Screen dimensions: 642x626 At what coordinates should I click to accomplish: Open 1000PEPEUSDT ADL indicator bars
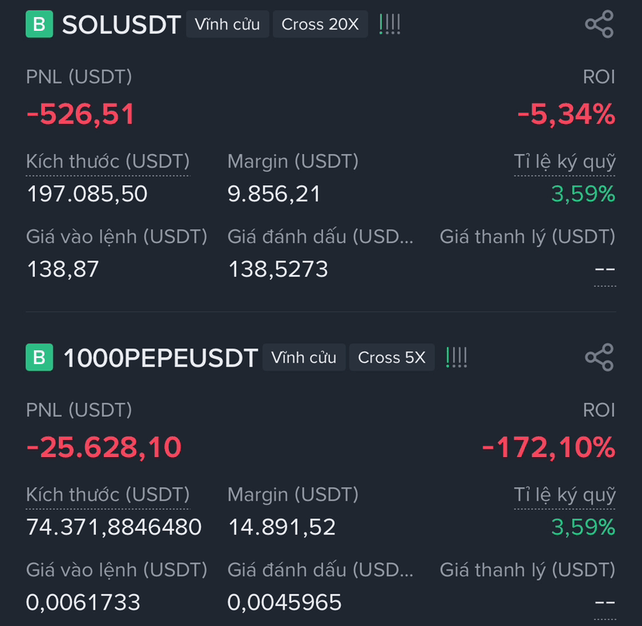point(456,357)
